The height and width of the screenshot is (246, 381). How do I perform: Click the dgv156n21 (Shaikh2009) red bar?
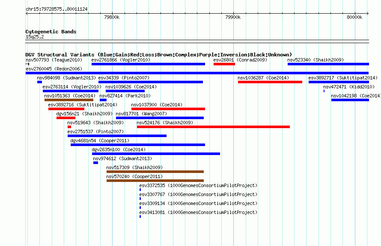(x=66, y=118)
